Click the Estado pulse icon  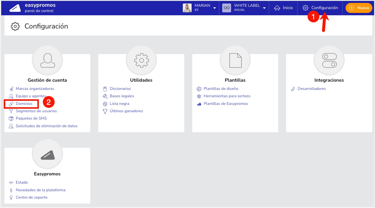click(11, 182)
